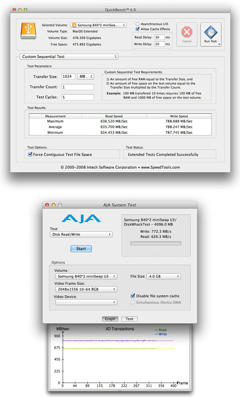This screenshot has width=240, height=397.
Task: Click the Maximum row label
Action: pos(55,121)
